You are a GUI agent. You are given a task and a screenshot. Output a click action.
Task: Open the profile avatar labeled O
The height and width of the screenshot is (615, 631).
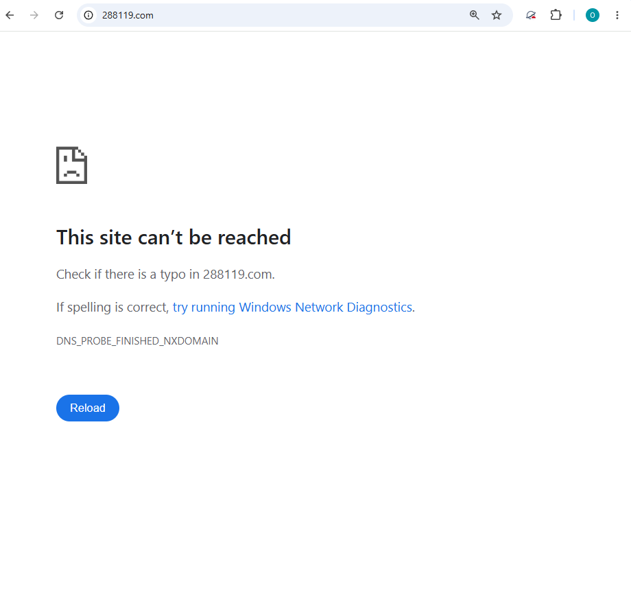[x=593, y=15]
